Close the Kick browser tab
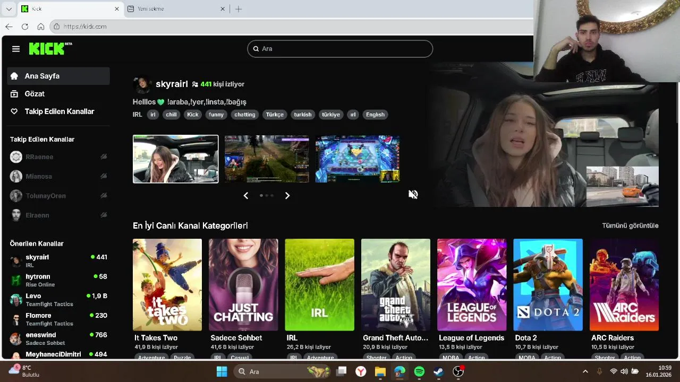The image size is (680, 382). coord(117,9)
